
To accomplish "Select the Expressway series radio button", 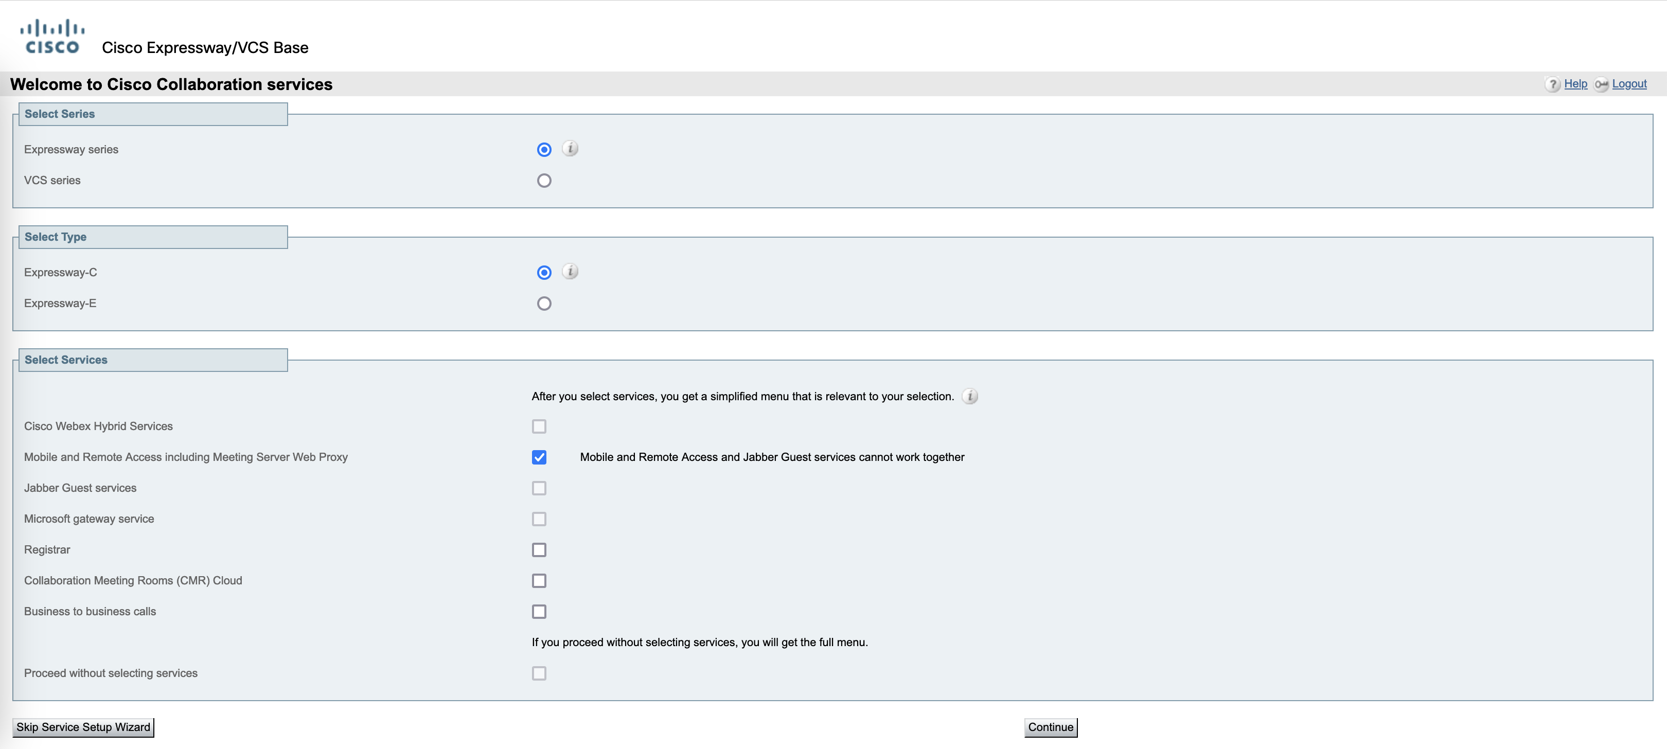I will tap(544, 149).
